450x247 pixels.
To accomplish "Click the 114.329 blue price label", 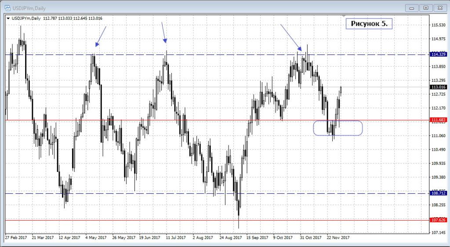I will (x=438, y=54).
